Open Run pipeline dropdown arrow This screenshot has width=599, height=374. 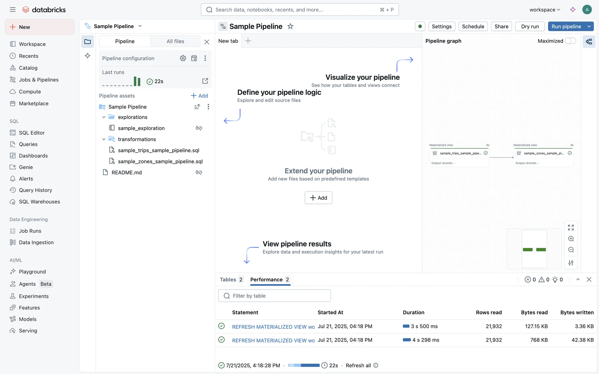point(589,26)
